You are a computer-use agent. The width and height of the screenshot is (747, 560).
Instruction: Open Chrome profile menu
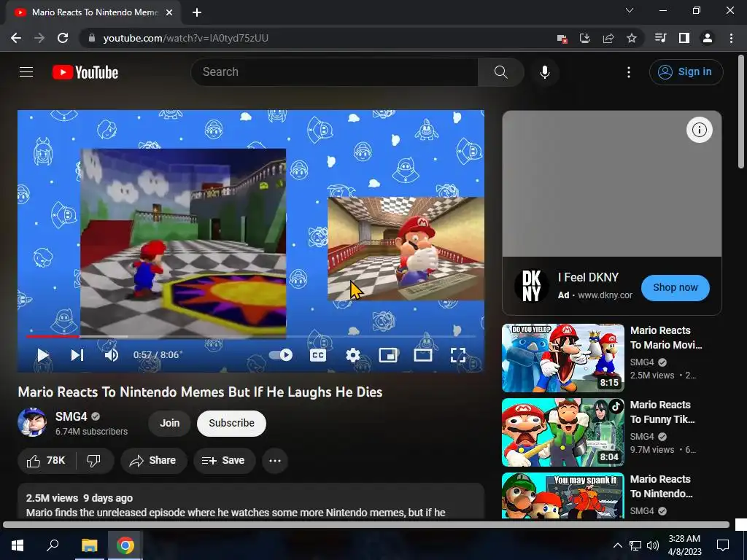(x=708, y=38)
